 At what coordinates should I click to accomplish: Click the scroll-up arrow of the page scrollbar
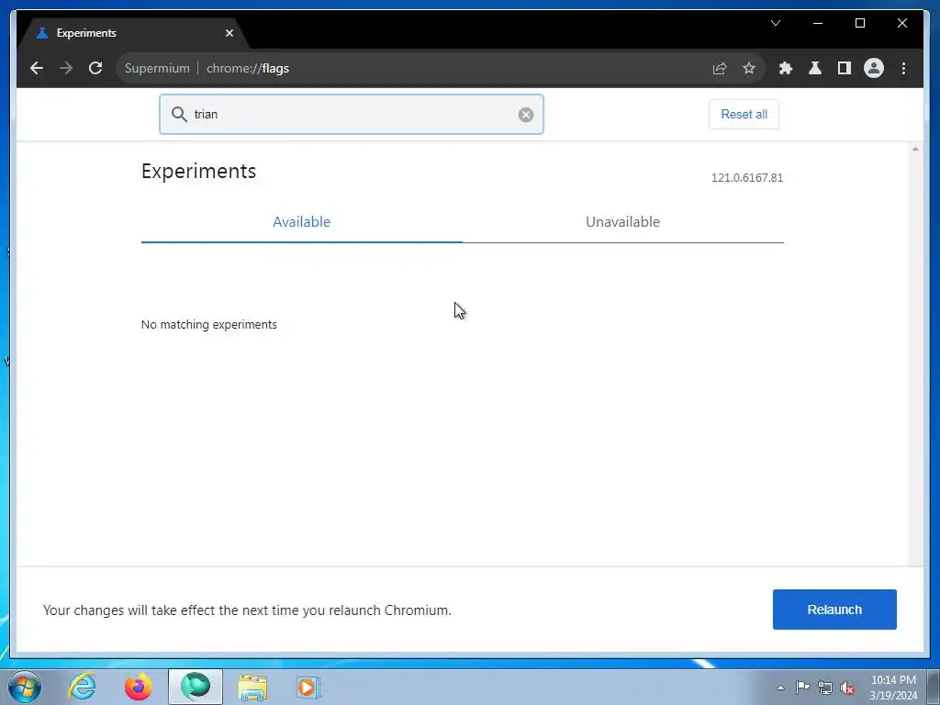(915, 150)
